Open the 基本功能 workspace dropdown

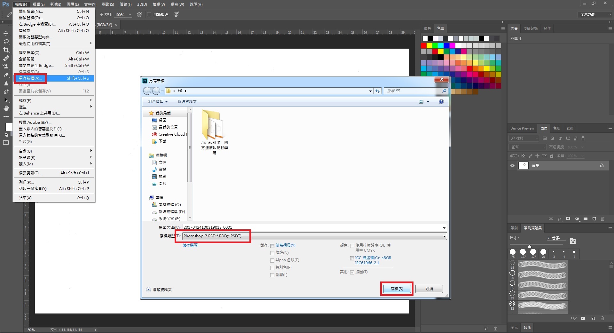tap(595, 15)
